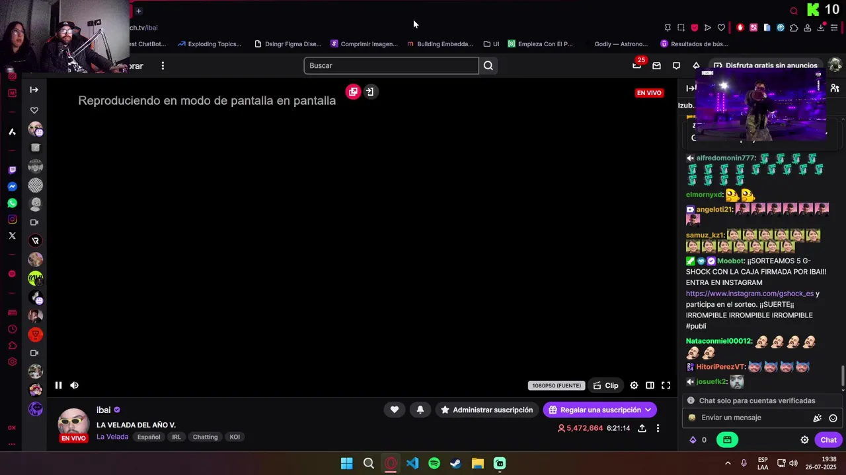
Task: Open WhatsApp in Opera sidebar
Action: coord(12,203)
